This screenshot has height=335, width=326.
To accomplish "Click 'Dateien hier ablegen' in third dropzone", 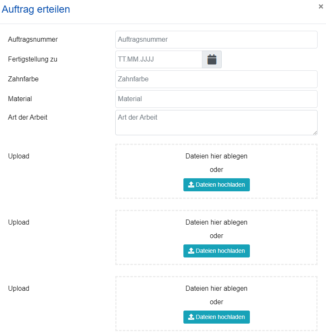I will click(216, 289).
